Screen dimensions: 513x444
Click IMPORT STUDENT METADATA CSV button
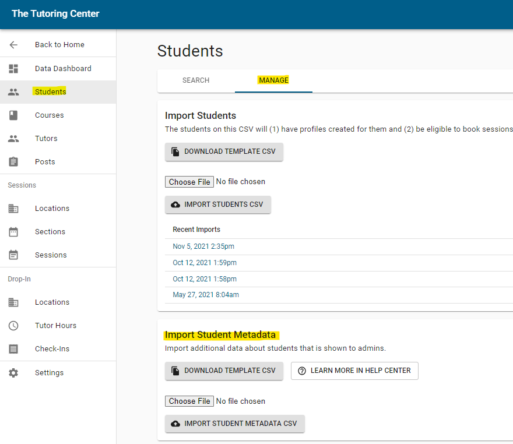click(x=234, y=424)
